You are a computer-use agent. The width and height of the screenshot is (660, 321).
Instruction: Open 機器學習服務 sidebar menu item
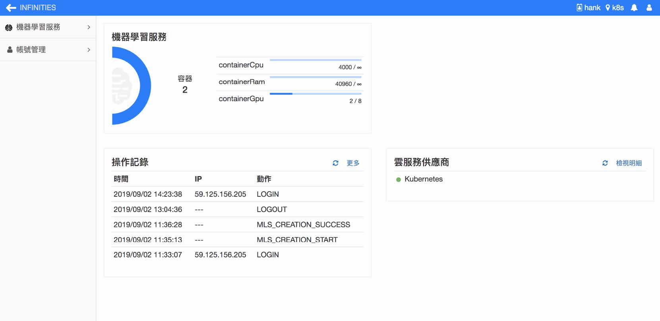pos(38,27)
